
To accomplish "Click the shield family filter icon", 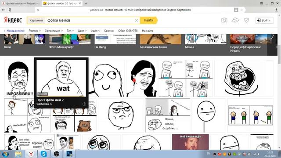I will (247, 20).
